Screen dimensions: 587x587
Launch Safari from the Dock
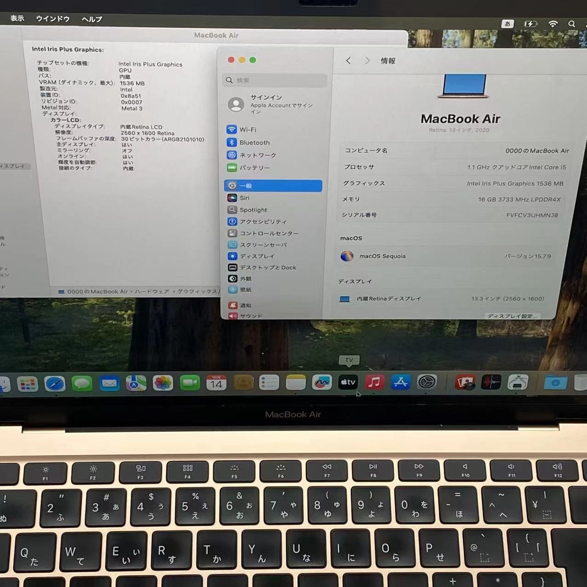click(55, 384)
